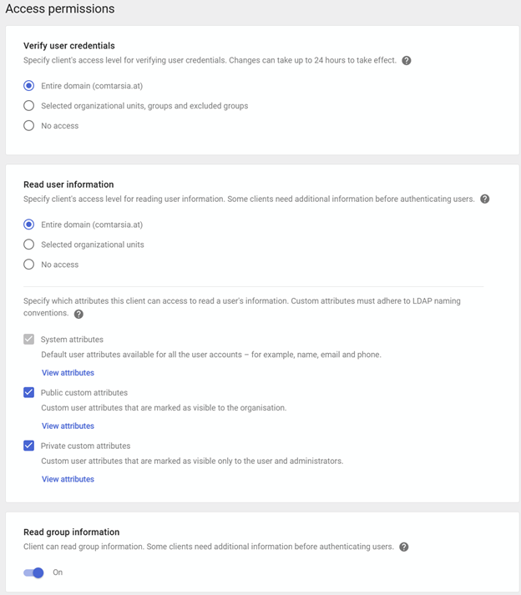521x595 pixels.
Task: Select 'Selected organizational units' for reading user info
Action: (29, 245)
